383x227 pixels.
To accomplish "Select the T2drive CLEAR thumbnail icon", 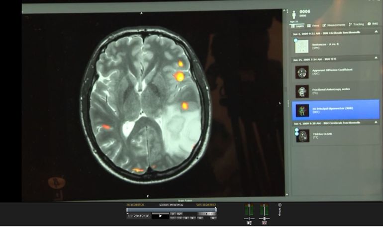I will coord(302,135).
